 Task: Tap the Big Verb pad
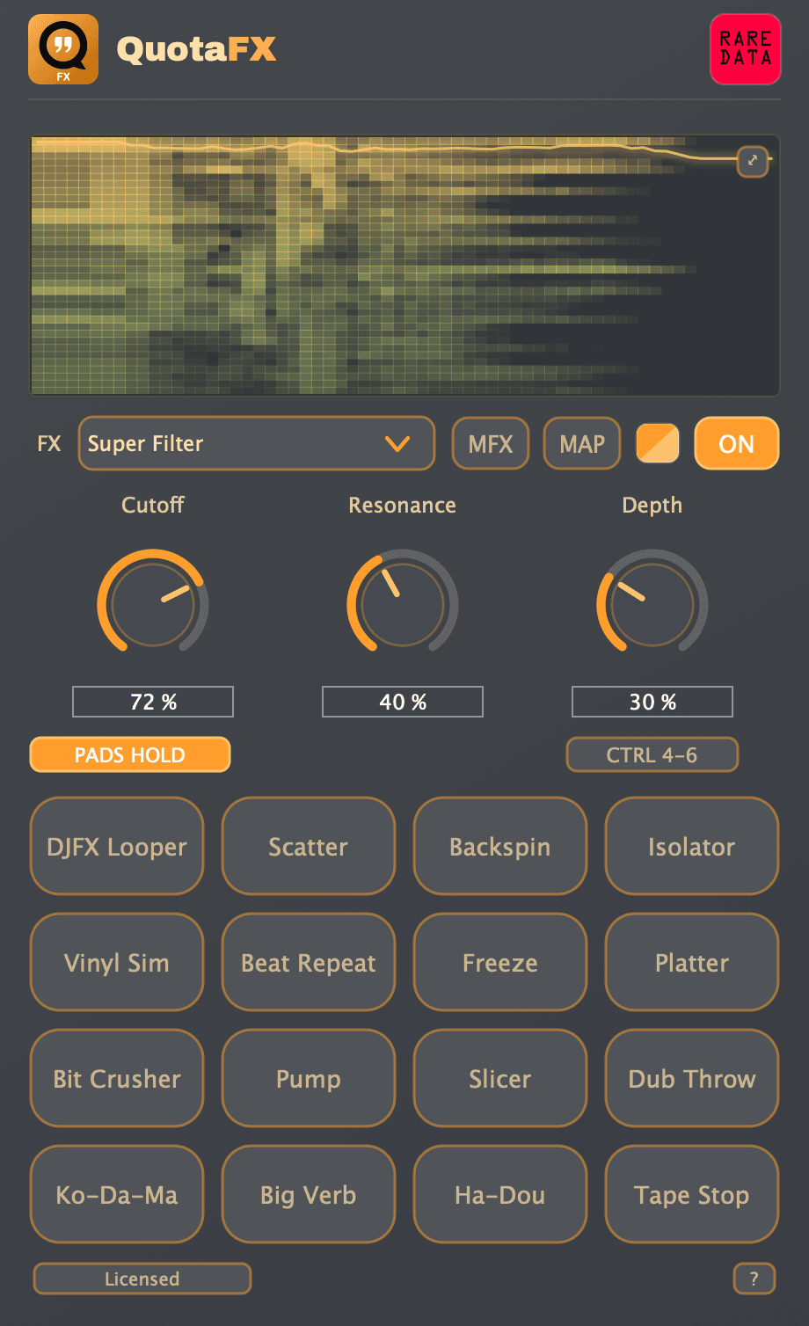[x=309, y=1194]
